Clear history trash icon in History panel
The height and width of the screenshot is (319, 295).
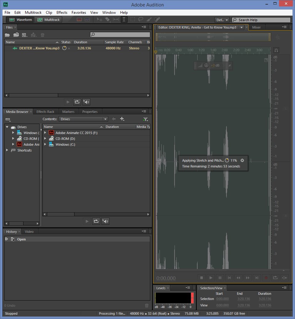[x=147, y=306]
